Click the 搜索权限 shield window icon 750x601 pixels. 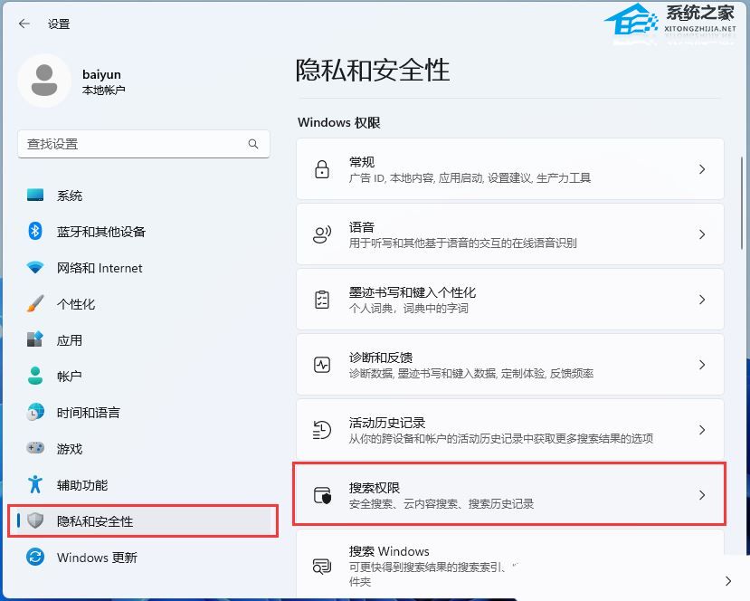click(x=322, y=495)
